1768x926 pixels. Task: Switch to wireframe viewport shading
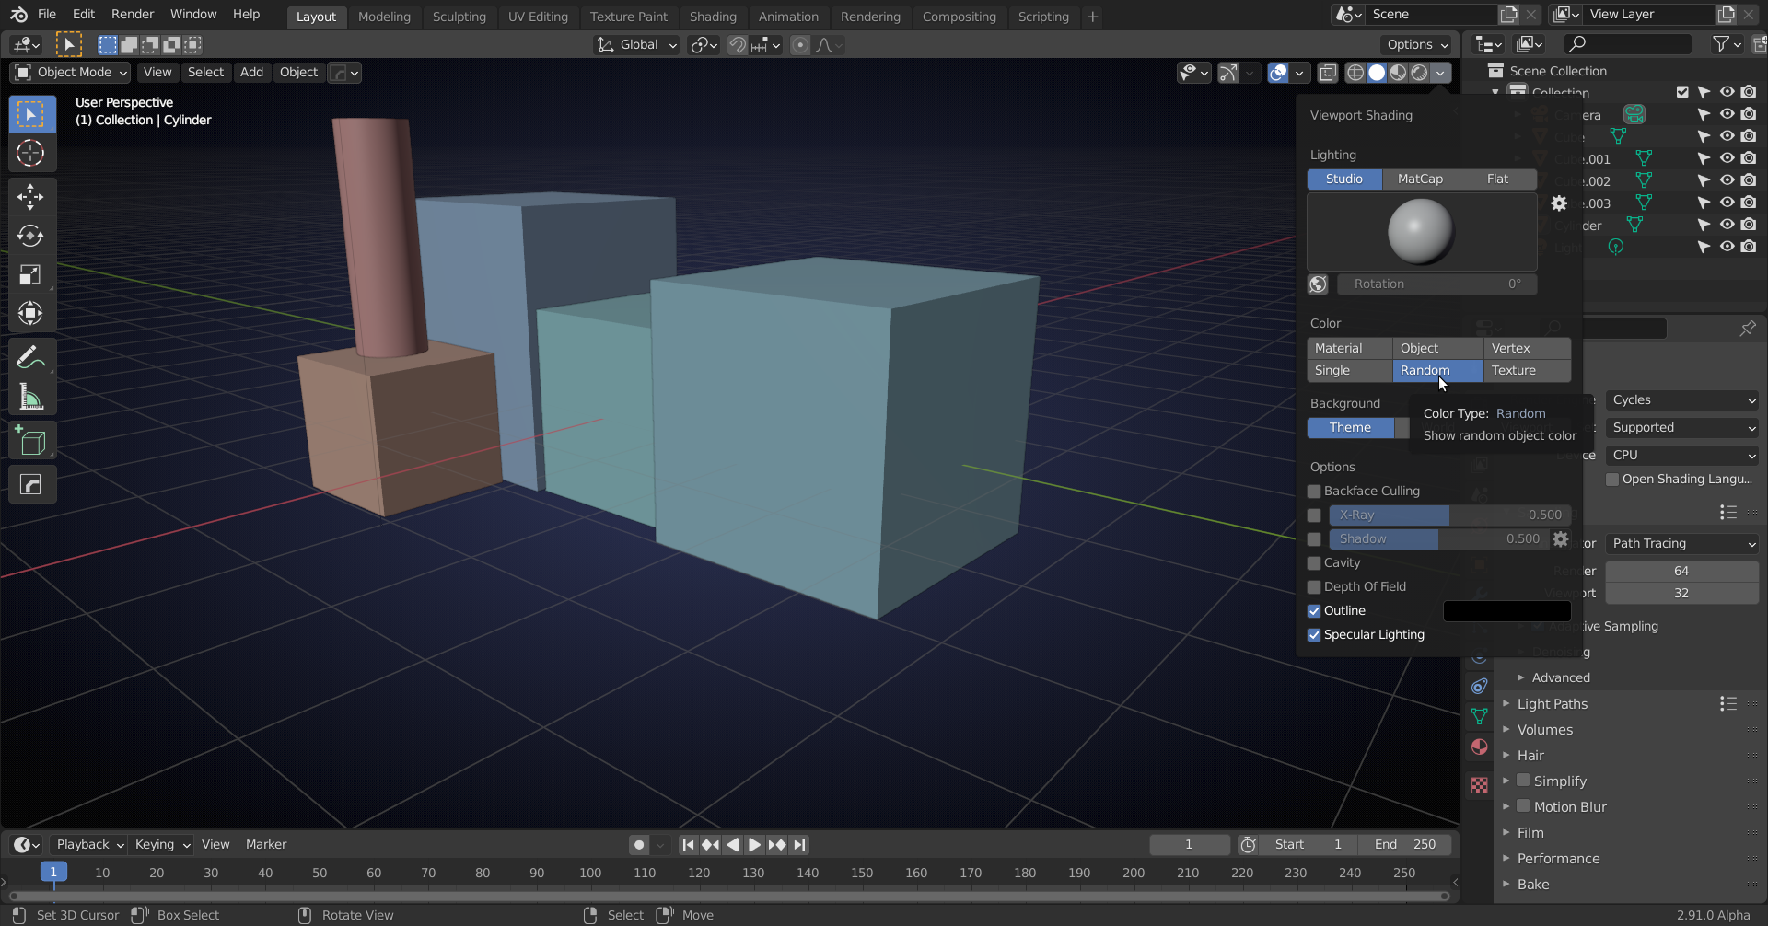tap(1355, 73)
